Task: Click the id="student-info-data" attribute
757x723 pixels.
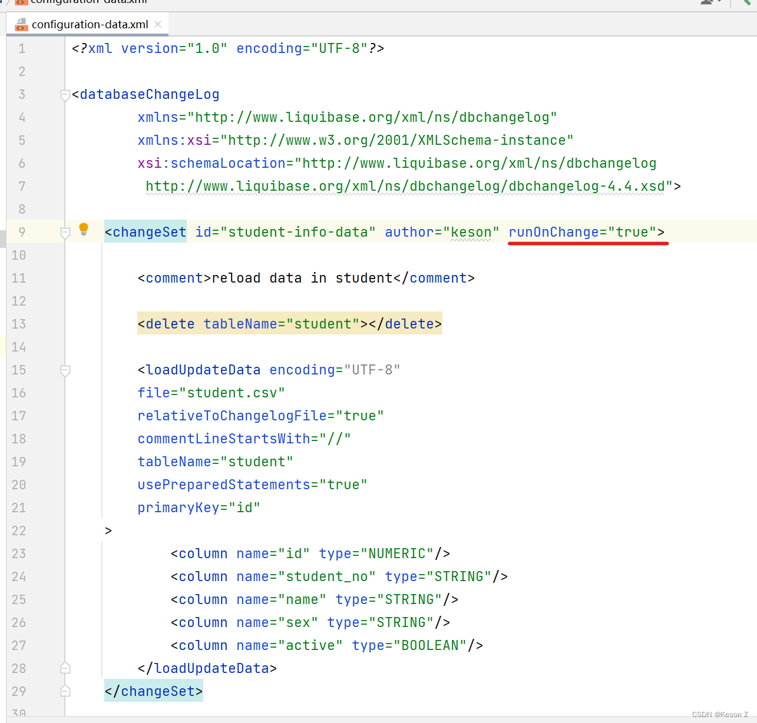Action: click(286, 232)
